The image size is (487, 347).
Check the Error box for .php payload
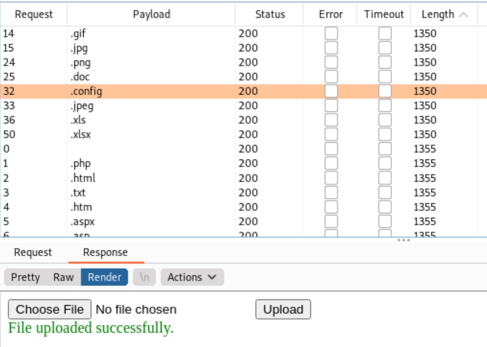331,163
